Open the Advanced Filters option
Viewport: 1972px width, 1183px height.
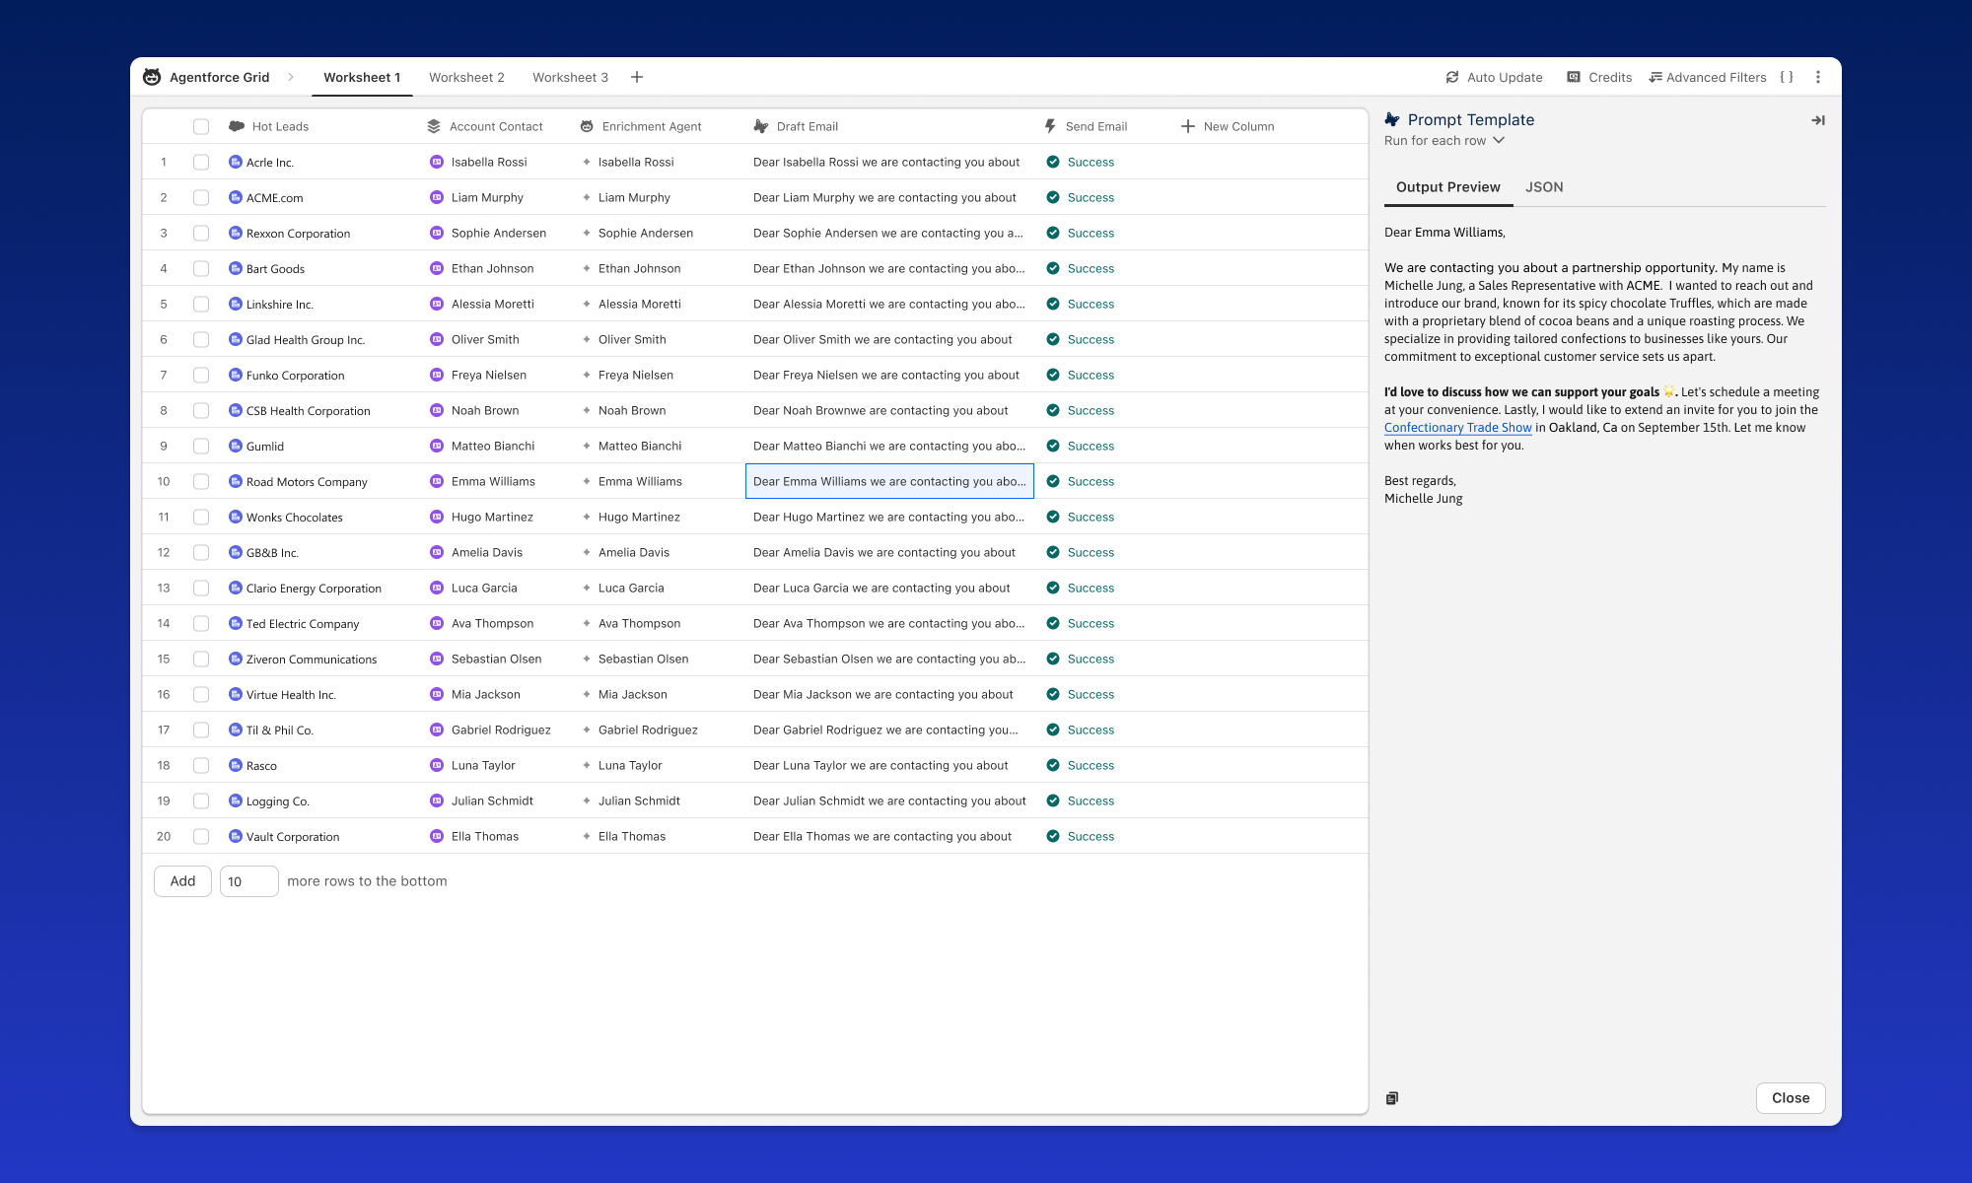[1708, 77]
